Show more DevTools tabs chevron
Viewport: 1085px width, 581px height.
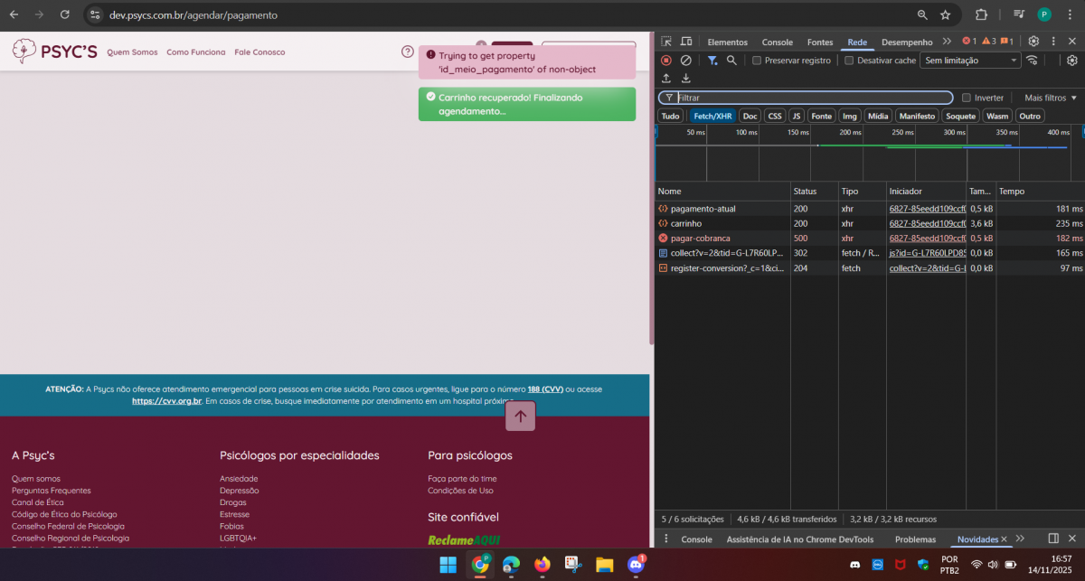947,42
